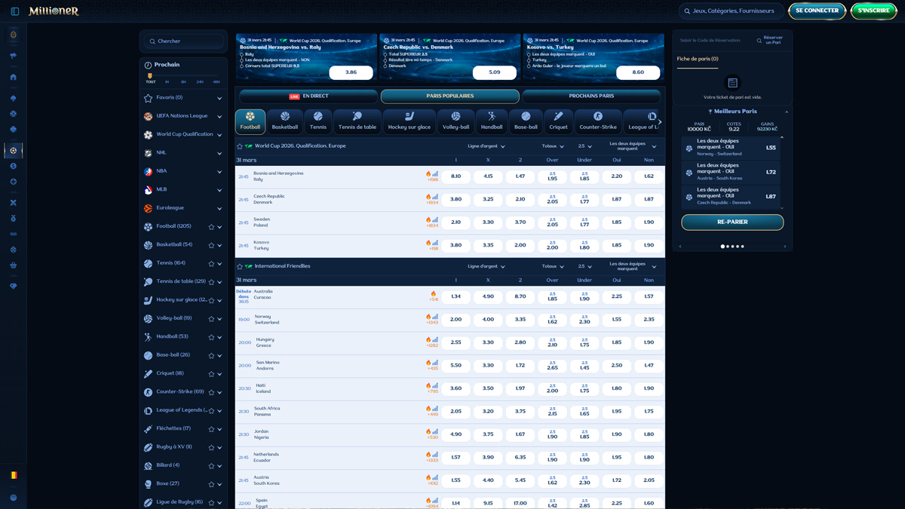The image size is (905, 509).
Task: Click the S'INSCRIRE button
Action: (873, 11)
